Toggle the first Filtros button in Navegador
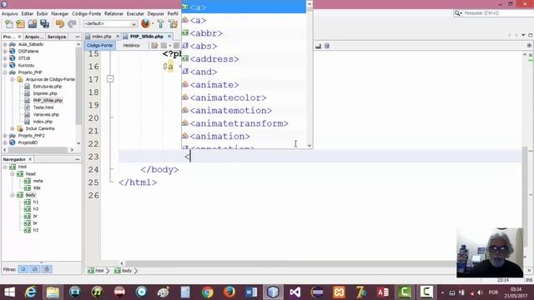This screenshot has width=534, height=300. click(x=23, y=269)
